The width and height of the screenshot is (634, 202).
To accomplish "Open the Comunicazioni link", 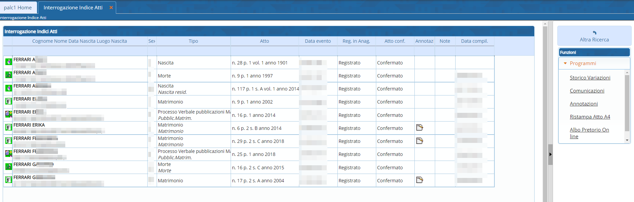I will pos(587,90).
